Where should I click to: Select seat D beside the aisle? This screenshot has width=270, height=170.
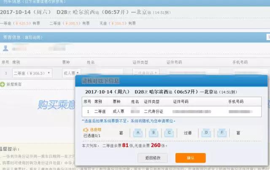[206, 133]
